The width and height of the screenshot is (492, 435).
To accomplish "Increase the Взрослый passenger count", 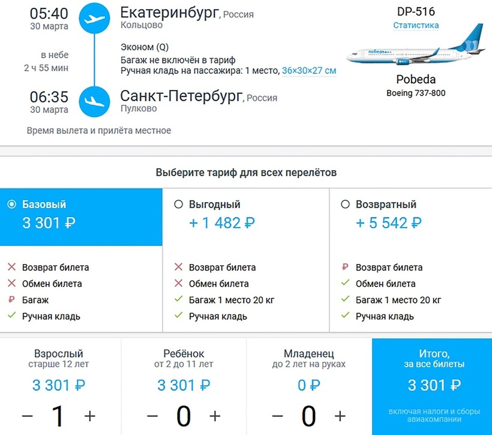I will 90,416.
